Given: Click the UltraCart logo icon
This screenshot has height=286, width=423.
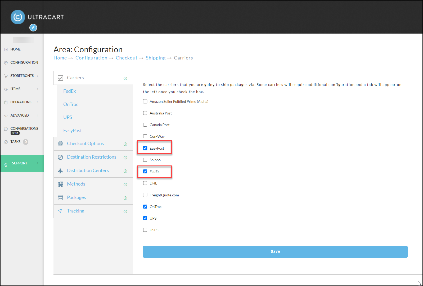Looking at the screenshot, I should point(18,17).
